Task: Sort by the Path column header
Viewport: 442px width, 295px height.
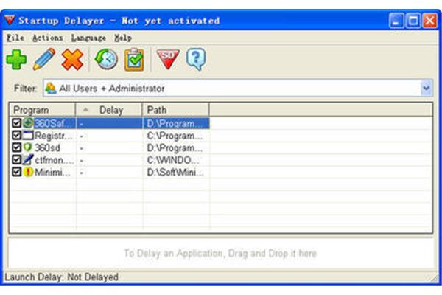Action: (x=176, y=110)
